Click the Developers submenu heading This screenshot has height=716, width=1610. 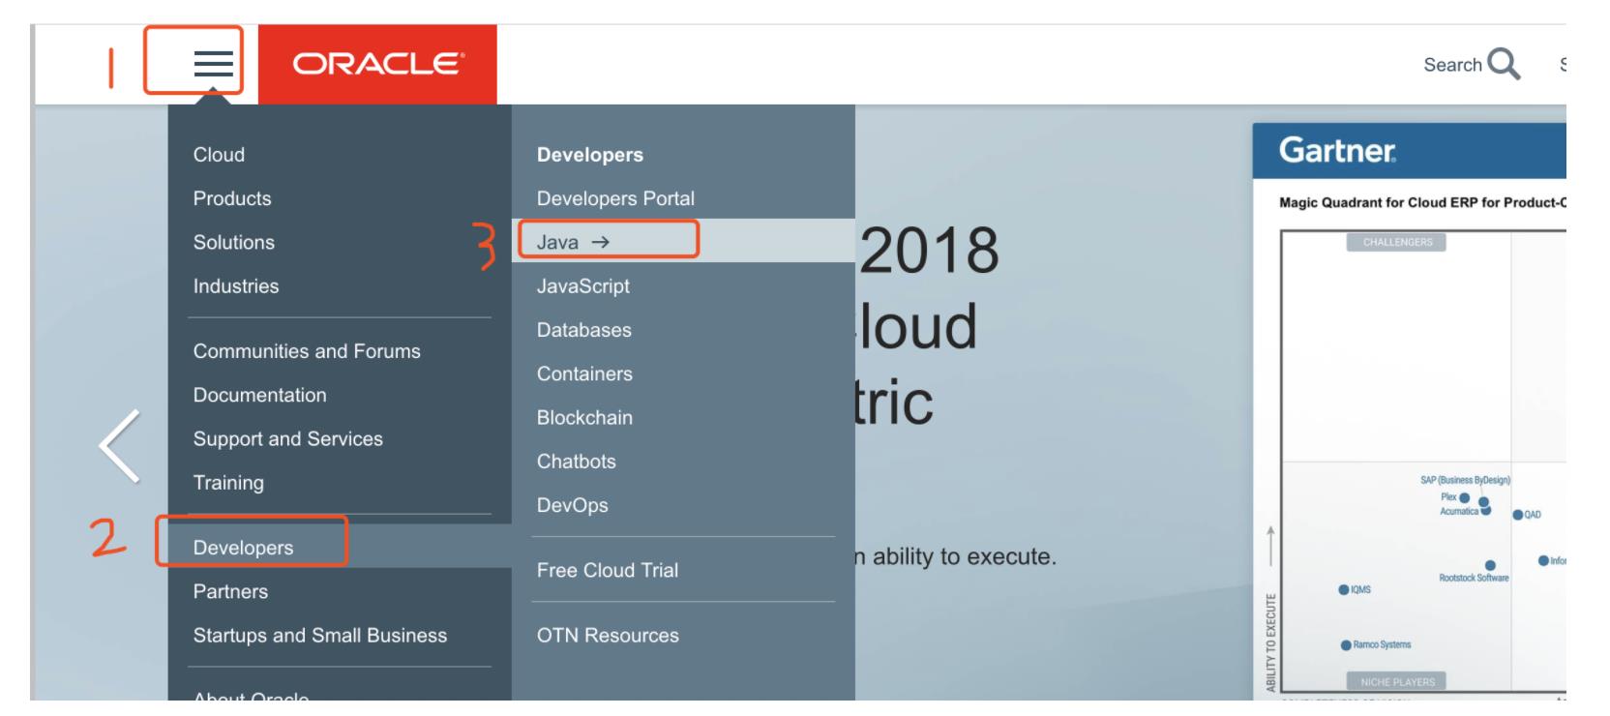pyautogui.click(x=590, y=155)
